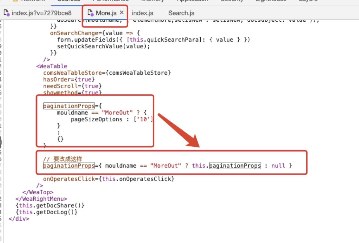This screenshot has height=243, width=359.
Task: Open the Search.js file tab
Action: point(181,13)
